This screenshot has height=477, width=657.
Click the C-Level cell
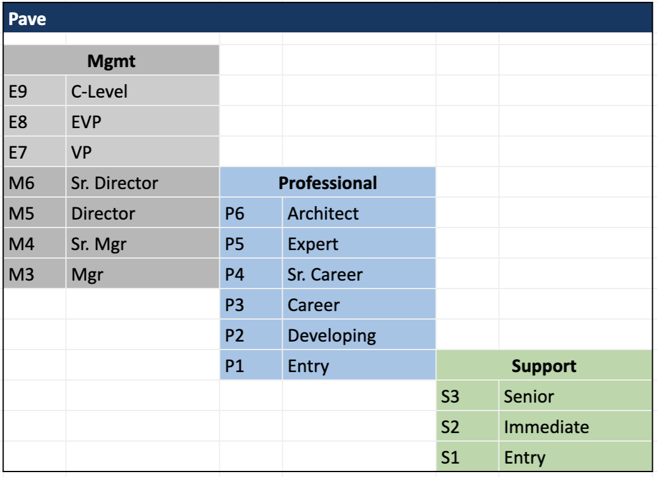coord(143,91)
